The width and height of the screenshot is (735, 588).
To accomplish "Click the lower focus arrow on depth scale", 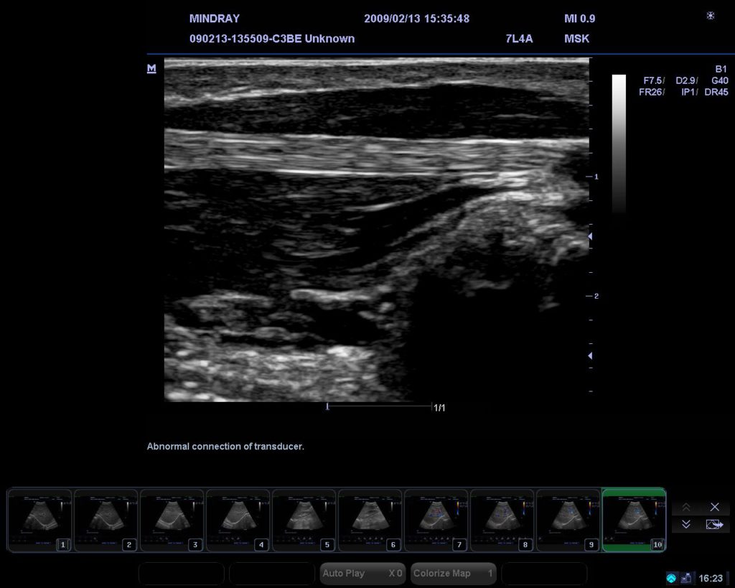I will click(590, 356).
